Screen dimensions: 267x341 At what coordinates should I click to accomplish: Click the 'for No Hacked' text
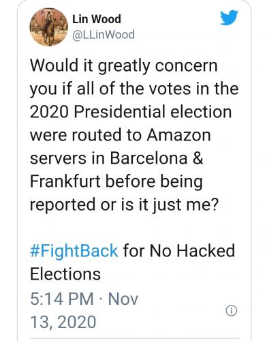click(179, 251)
